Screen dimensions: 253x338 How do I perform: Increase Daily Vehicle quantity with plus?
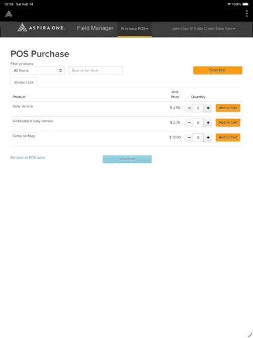(208, 108)
